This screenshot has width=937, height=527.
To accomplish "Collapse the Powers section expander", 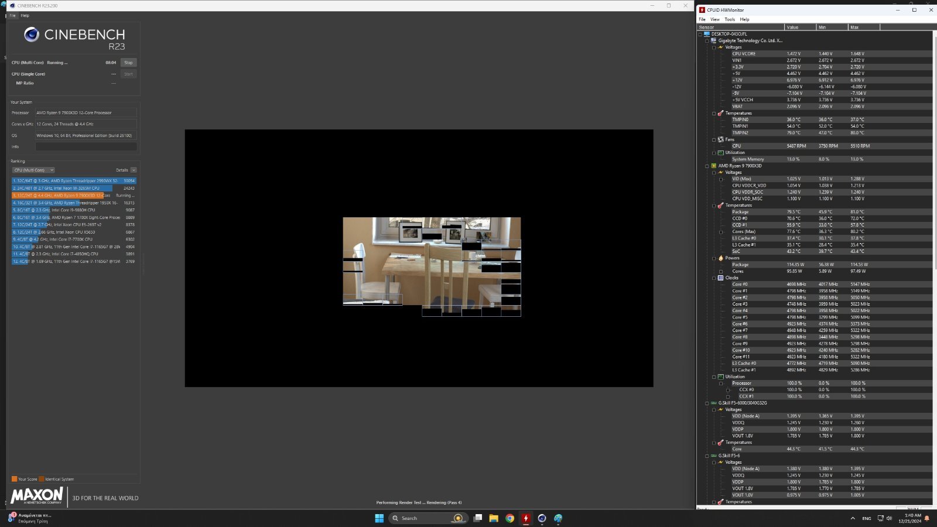I will (x=714, y=258).
